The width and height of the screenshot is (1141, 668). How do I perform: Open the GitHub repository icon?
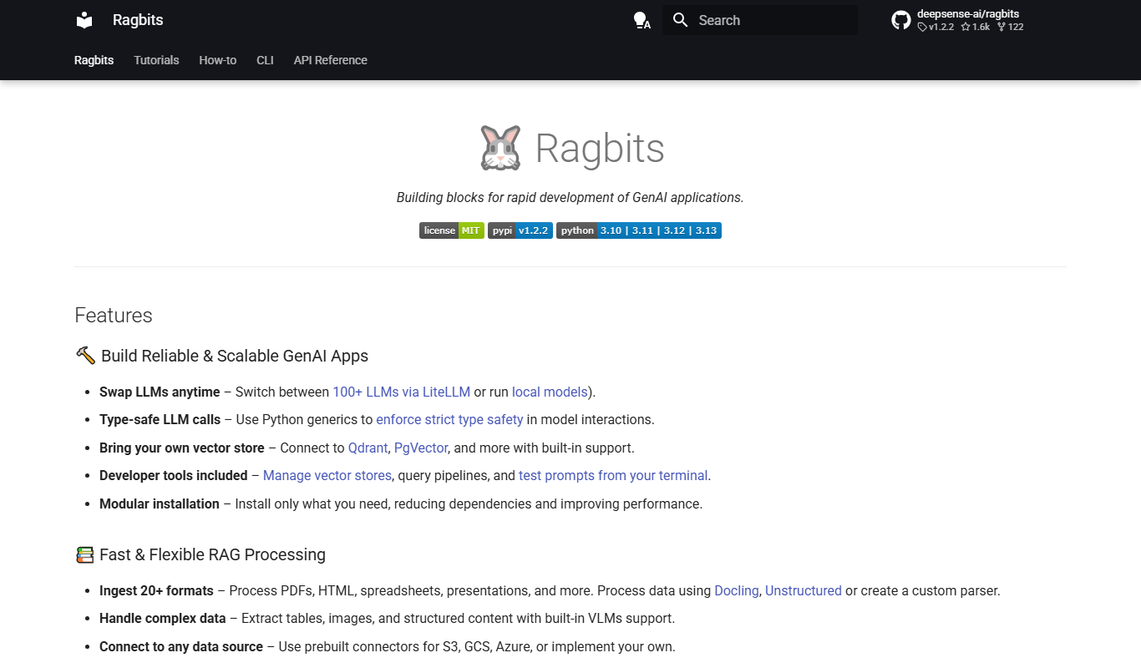pyautogui.click(x=901, y=20)
